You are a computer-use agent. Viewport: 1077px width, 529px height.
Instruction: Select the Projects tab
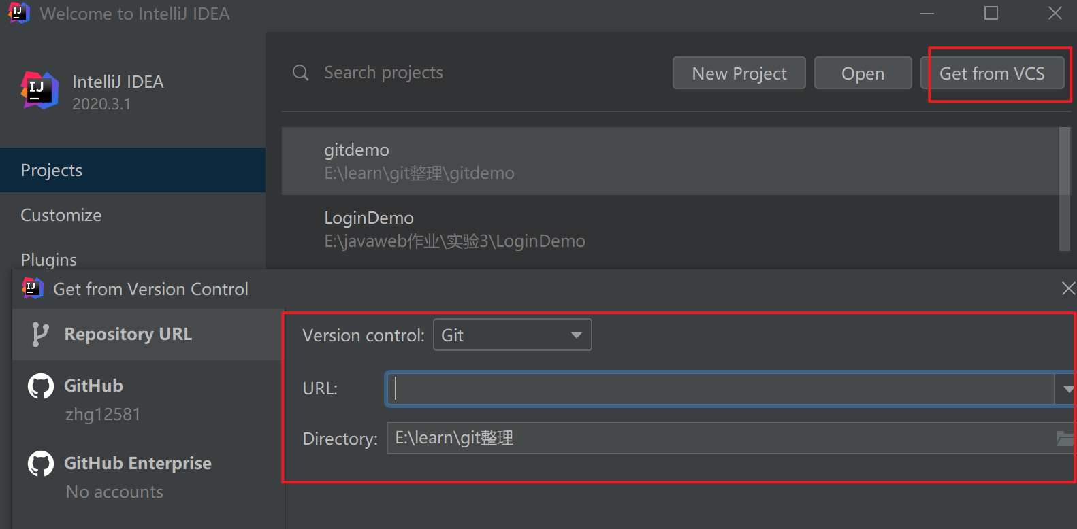point(133,170)
